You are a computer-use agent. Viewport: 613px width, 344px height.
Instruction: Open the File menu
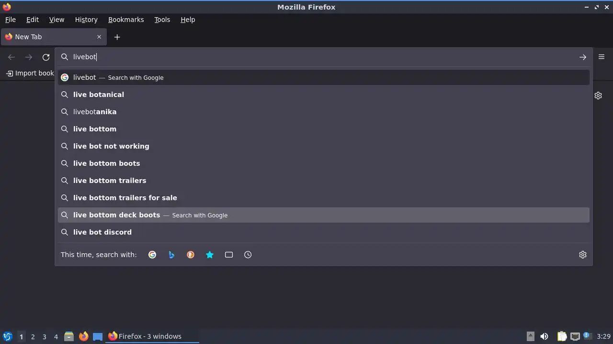pyautogui.click(x=11, y=20)
